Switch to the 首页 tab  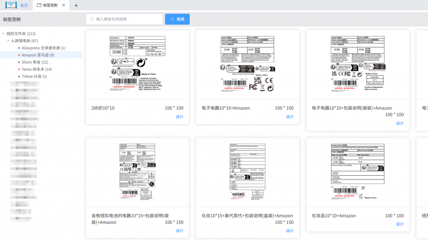pos(24,5)
